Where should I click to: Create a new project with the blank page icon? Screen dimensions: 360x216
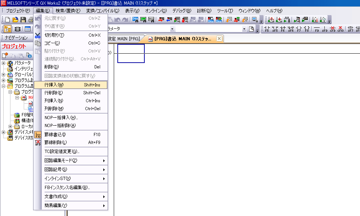tap(7, 20)
